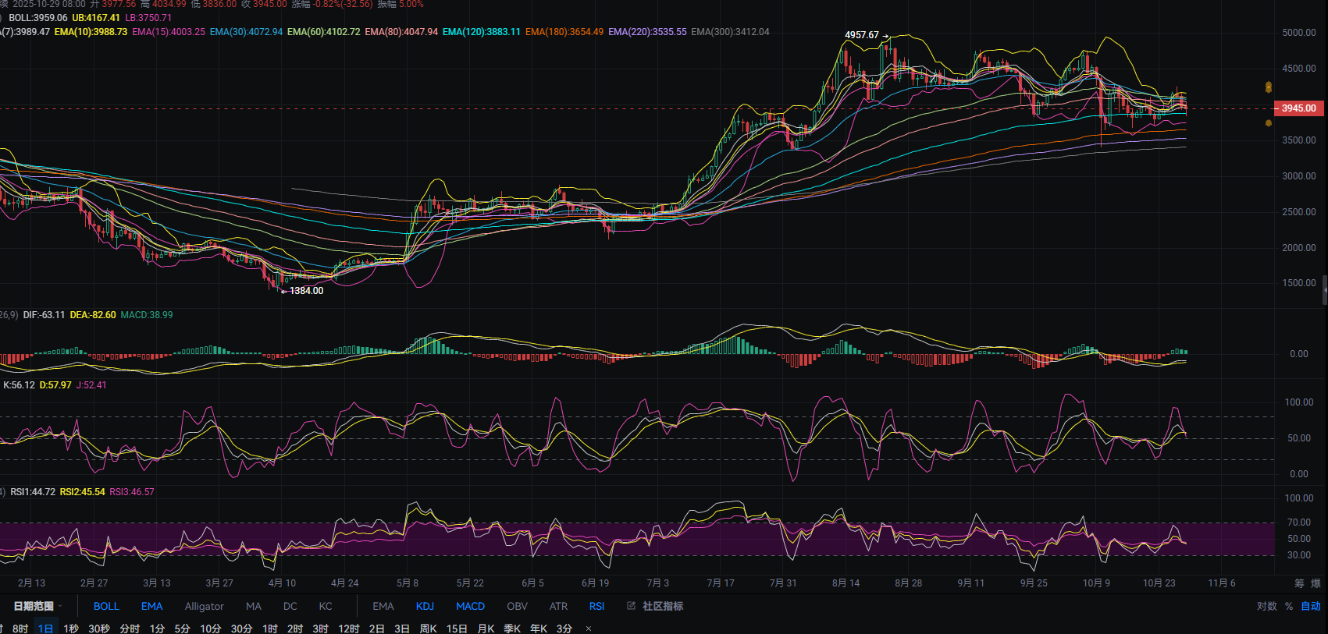Click the % percentage scale button
The height and width of the screenshot is (634, 1328).
1289,606
